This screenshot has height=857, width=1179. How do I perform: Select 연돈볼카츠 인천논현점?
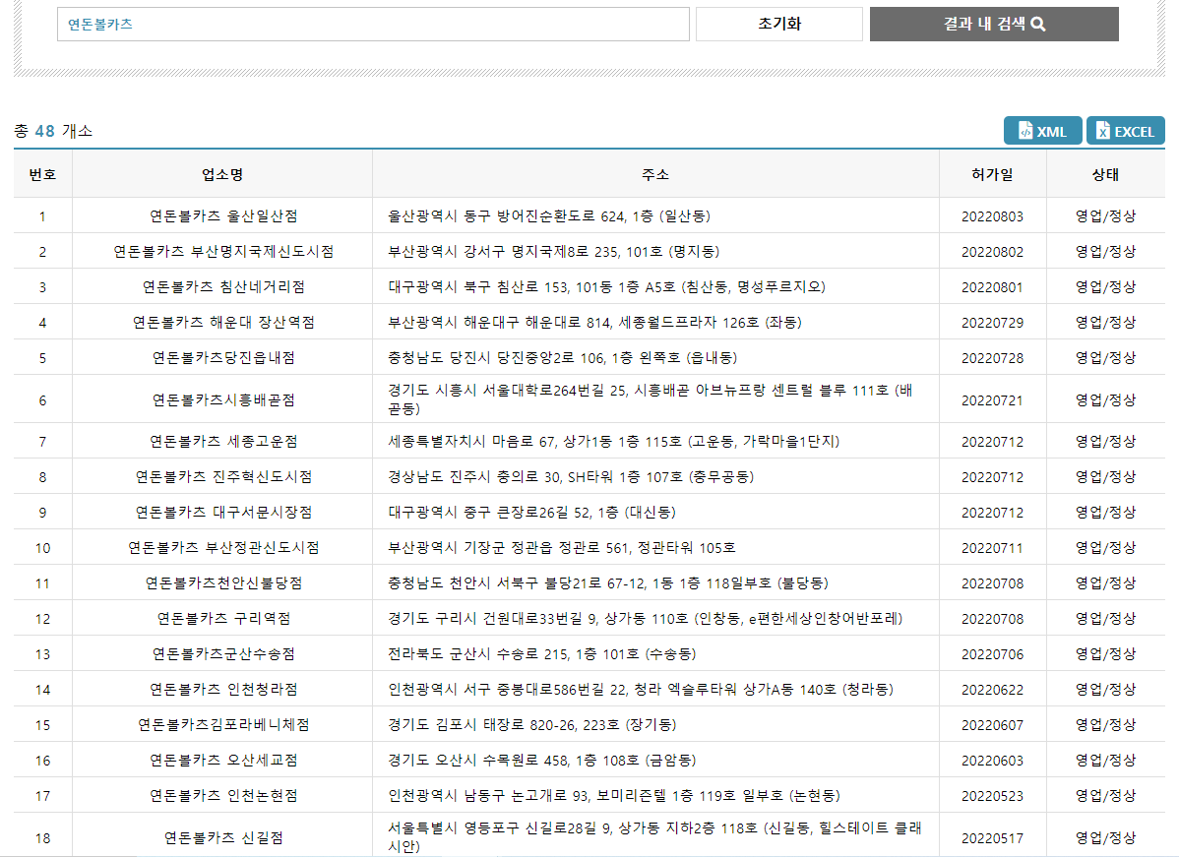click(x=223, y=795)
